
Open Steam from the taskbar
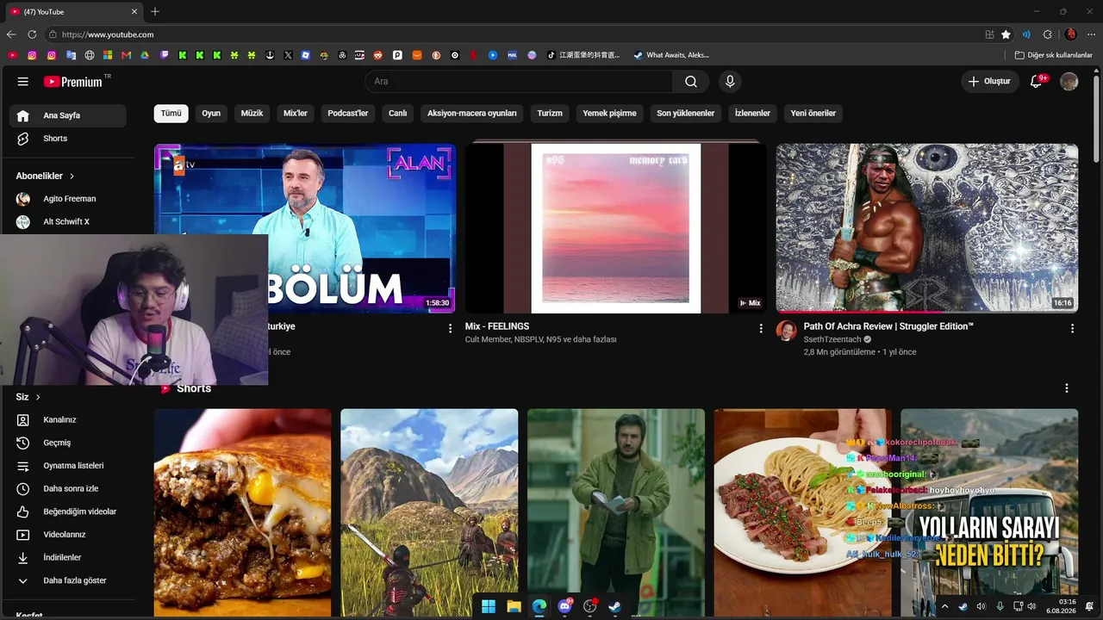click(615, 606)
